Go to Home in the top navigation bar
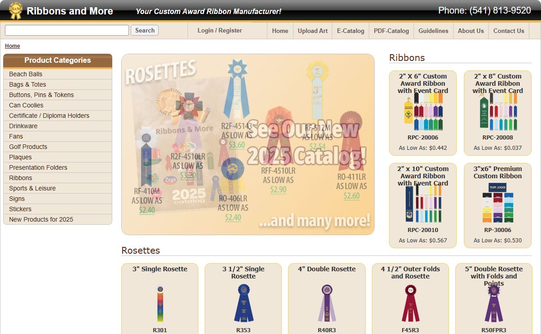 click(280, 31)
